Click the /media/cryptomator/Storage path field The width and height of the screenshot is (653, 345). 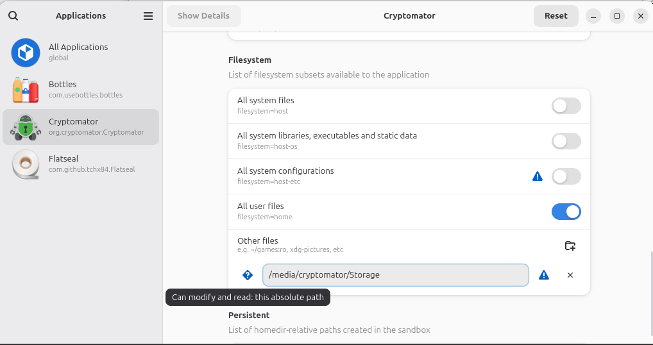pyautogui.click(x=395, y=275)
